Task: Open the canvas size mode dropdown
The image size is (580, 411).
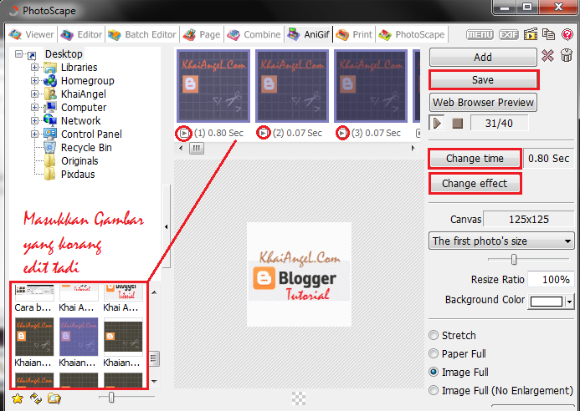Action: (501, 241)
